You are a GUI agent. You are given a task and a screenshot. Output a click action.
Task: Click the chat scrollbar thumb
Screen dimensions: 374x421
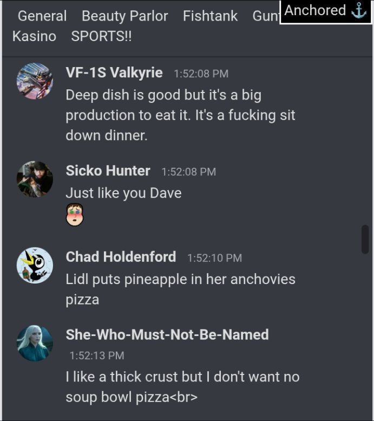365,239
